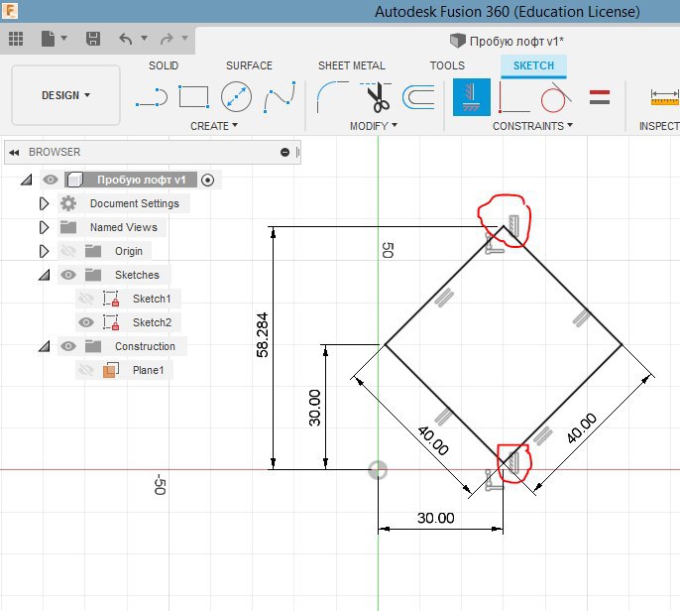680x611 pixels.
Task: Undo the last action
Action: (x=126, y=39)
